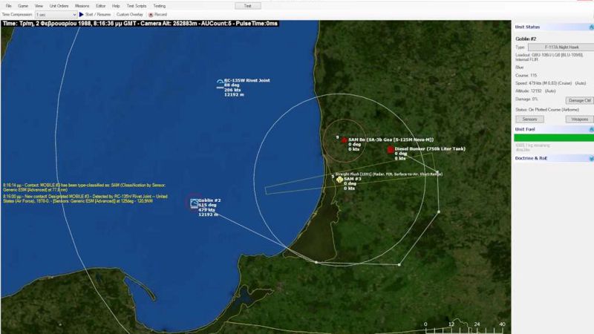Click the Course 115 text in Unit Status

click(526, 76)
